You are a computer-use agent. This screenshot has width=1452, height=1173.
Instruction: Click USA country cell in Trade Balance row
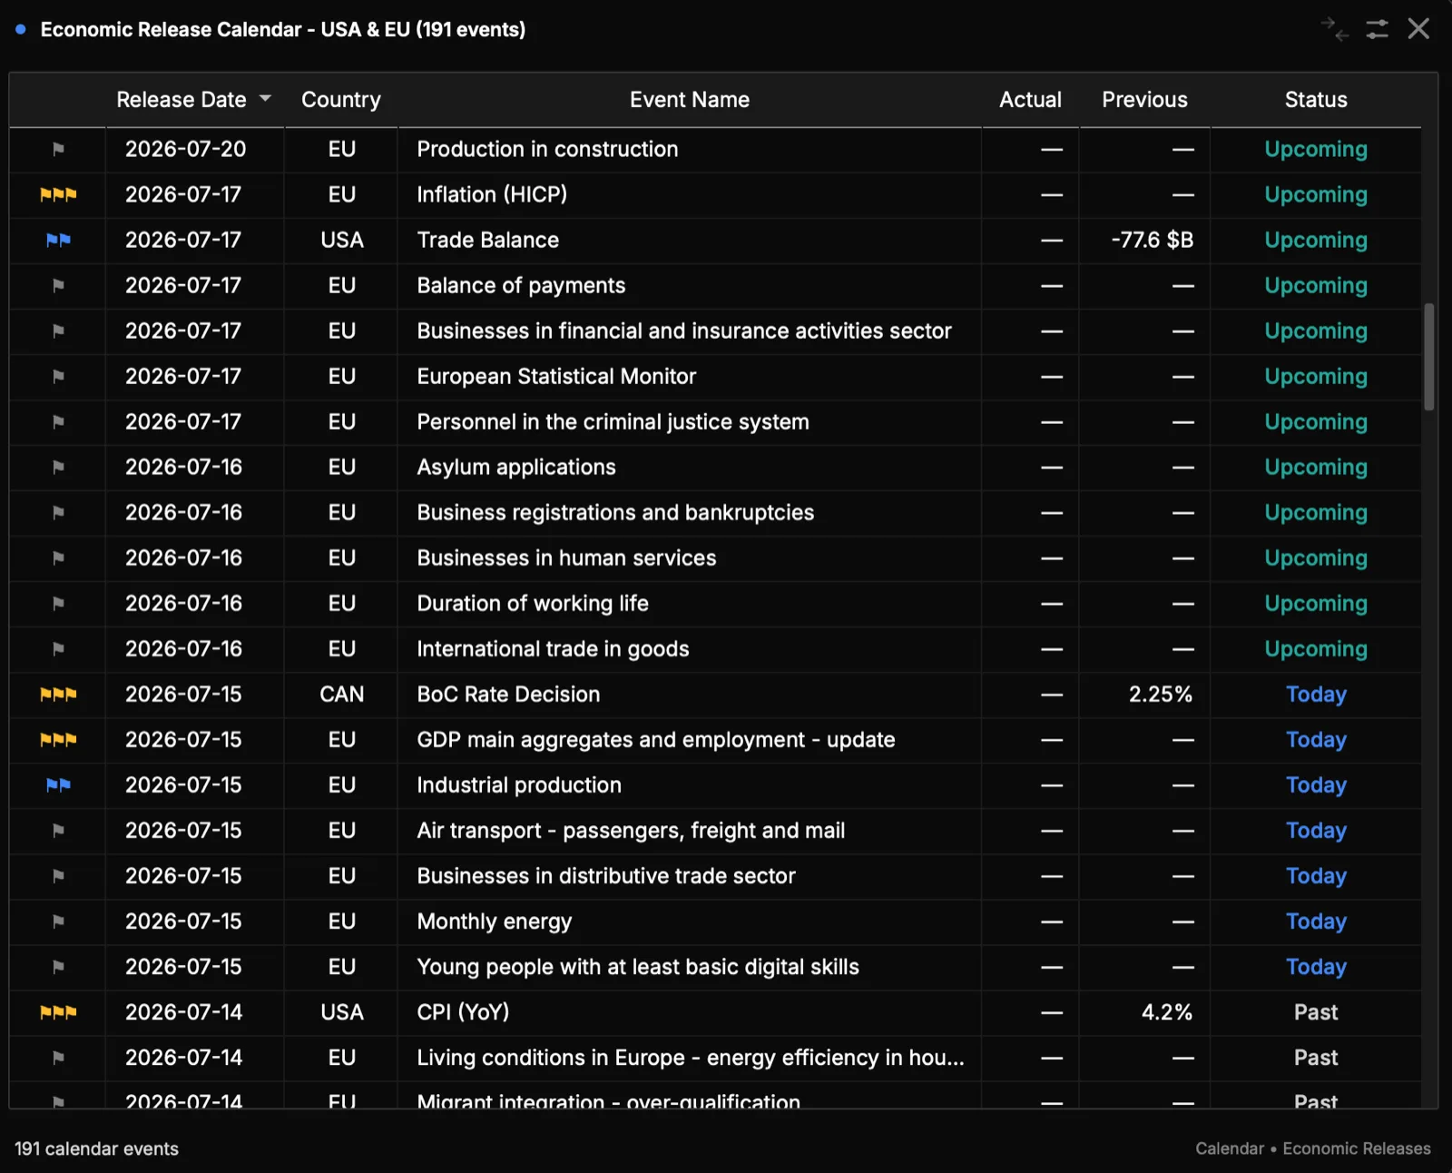tap(341, 240)
